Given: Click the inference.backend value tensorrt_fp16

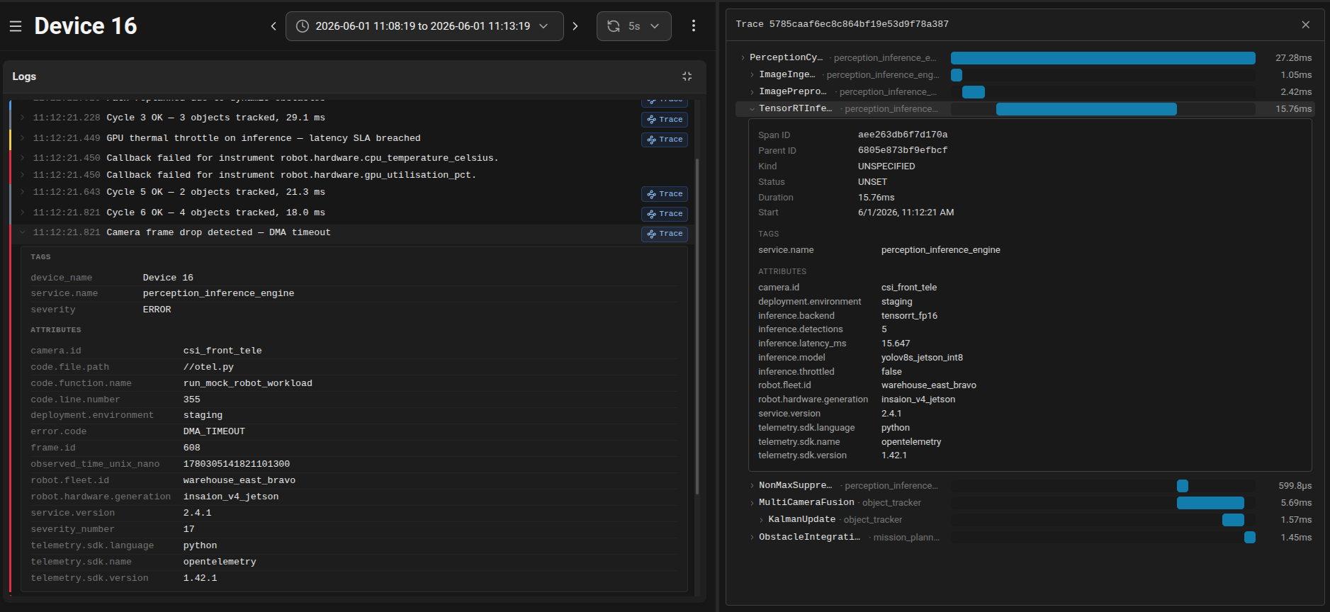Looking at the screenshot, I should (909, 316).
